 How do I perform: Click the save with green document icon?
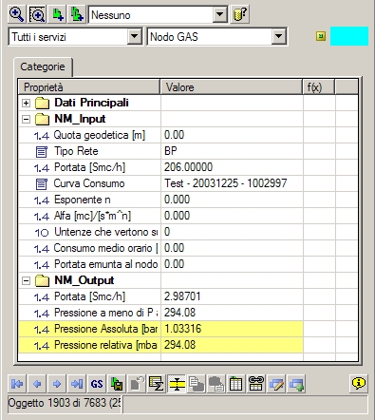[117, 384]
